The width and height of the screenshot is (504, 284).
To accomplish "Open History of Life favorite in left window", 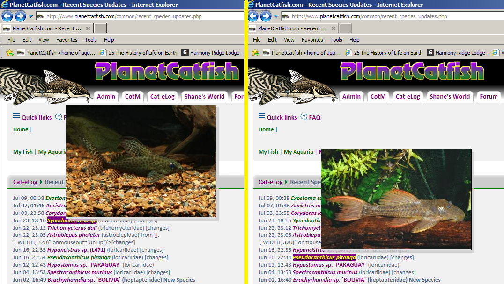I will click(x=139, y=53).
